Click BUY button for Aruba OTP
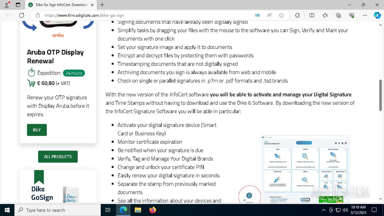384x216 pixels. click(x=37, y=130)
